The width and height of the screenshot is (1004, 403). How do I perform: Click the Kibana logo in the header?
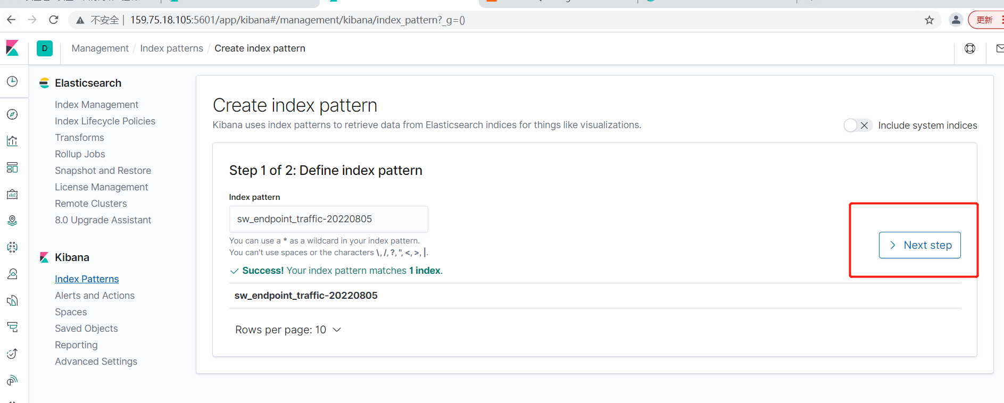coord(12,48)
